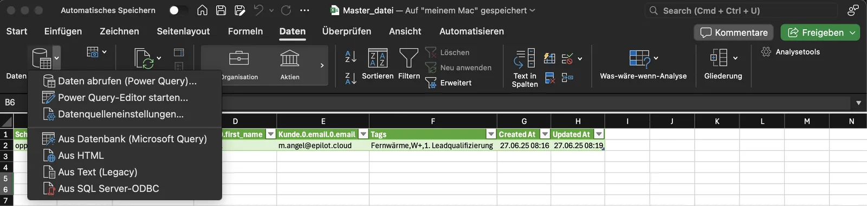Open the three-dots more commands menu
This screenshot has height=206, width=867.
[305, 10]
